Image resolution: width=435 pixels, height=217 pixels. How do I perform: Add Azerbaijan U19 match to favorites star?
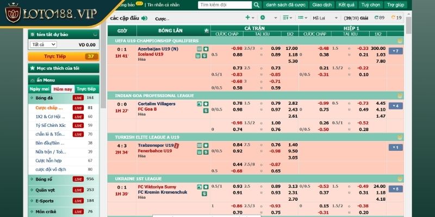coord(206,49)
